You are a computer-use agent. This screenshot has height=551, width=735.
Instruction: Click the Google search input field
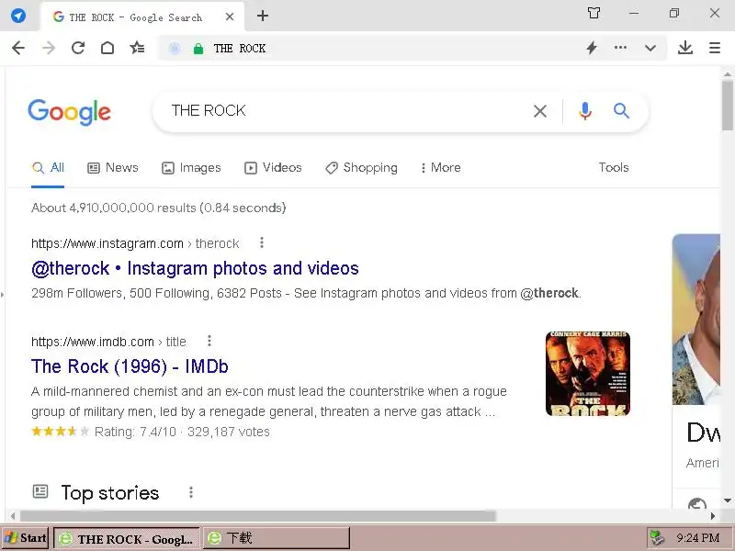point(347,111)
